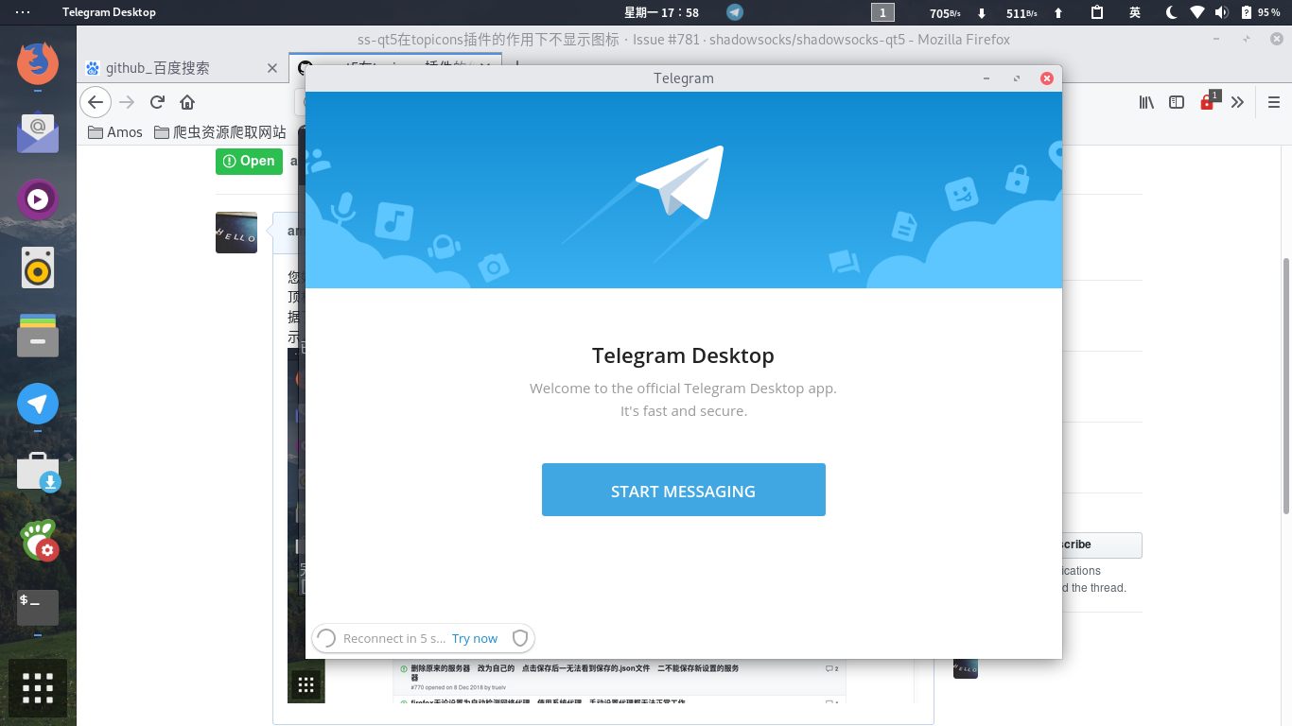Switch input method 英 indicator
1292x726 pixels.
click(1135, 12)
